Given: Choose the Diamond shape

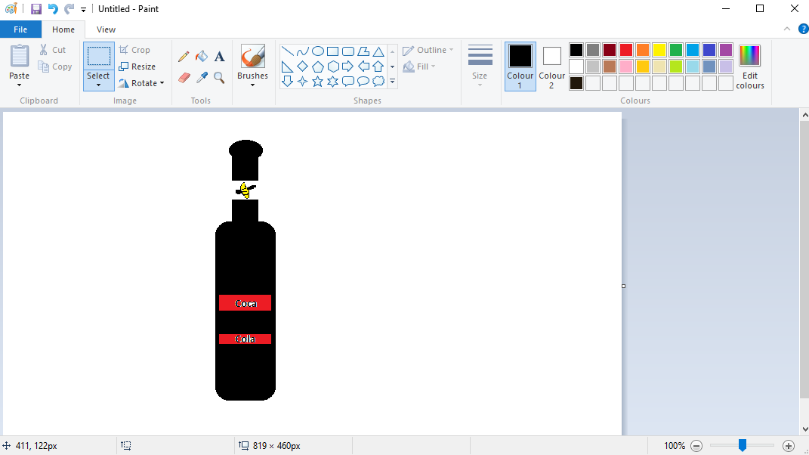Looking at the screenshot, I should tap(303, 66).
